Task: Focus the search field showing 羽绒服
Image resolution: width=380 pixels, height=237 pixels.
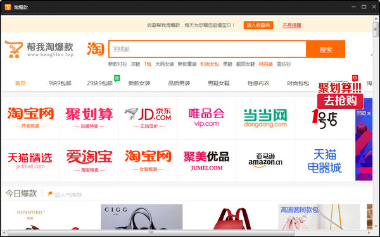Action: [208, 49]
